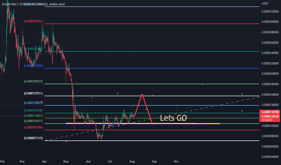281x165 pixels.
Task: Select the white horizontal line at 0.0000071315
Action: (152, 141)
